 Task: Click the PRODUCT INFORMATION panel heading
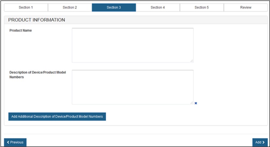[x=37, y=20]
